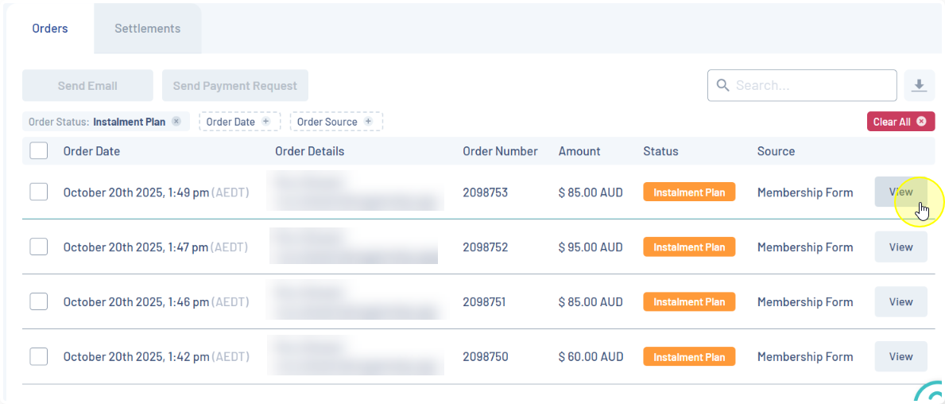The image size is (945, 404).
Task: Click the Order Date column header
Action: (x=91, y=151)
